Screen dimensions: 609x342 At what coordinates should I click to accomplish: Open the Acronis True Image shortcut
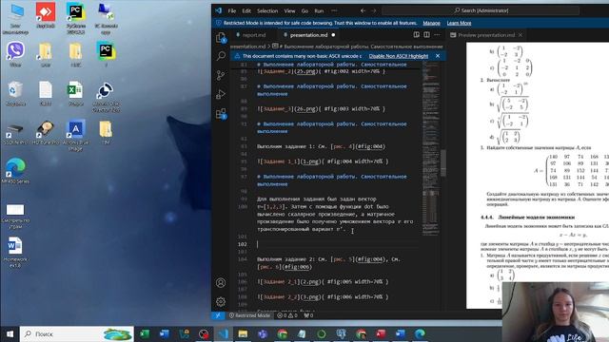76,135
